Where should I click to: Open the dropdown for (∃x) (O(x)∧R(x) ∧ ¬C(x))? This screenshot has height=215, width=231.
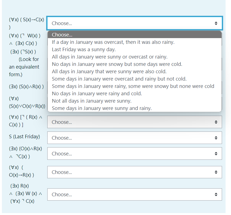pyautogui.click(x=135, y=153)
